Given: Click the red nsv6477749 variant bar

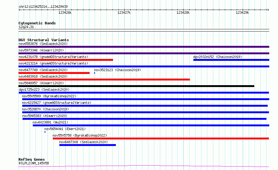Looking at the screenshot, I should tap(54, 73).
